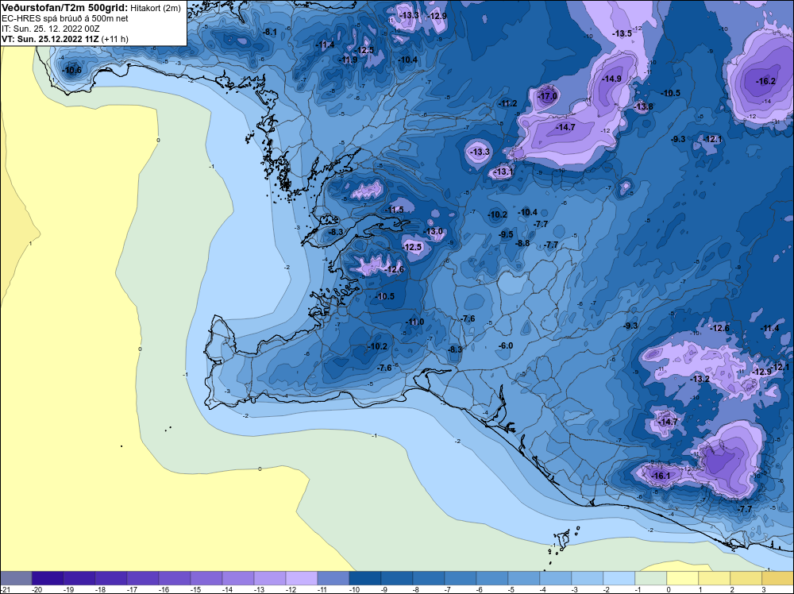Image resolution: width=794 pixels, height=594 pixels.
Task: Click legend swatch between -2 and -1
Action: click(x=619, y=578)
